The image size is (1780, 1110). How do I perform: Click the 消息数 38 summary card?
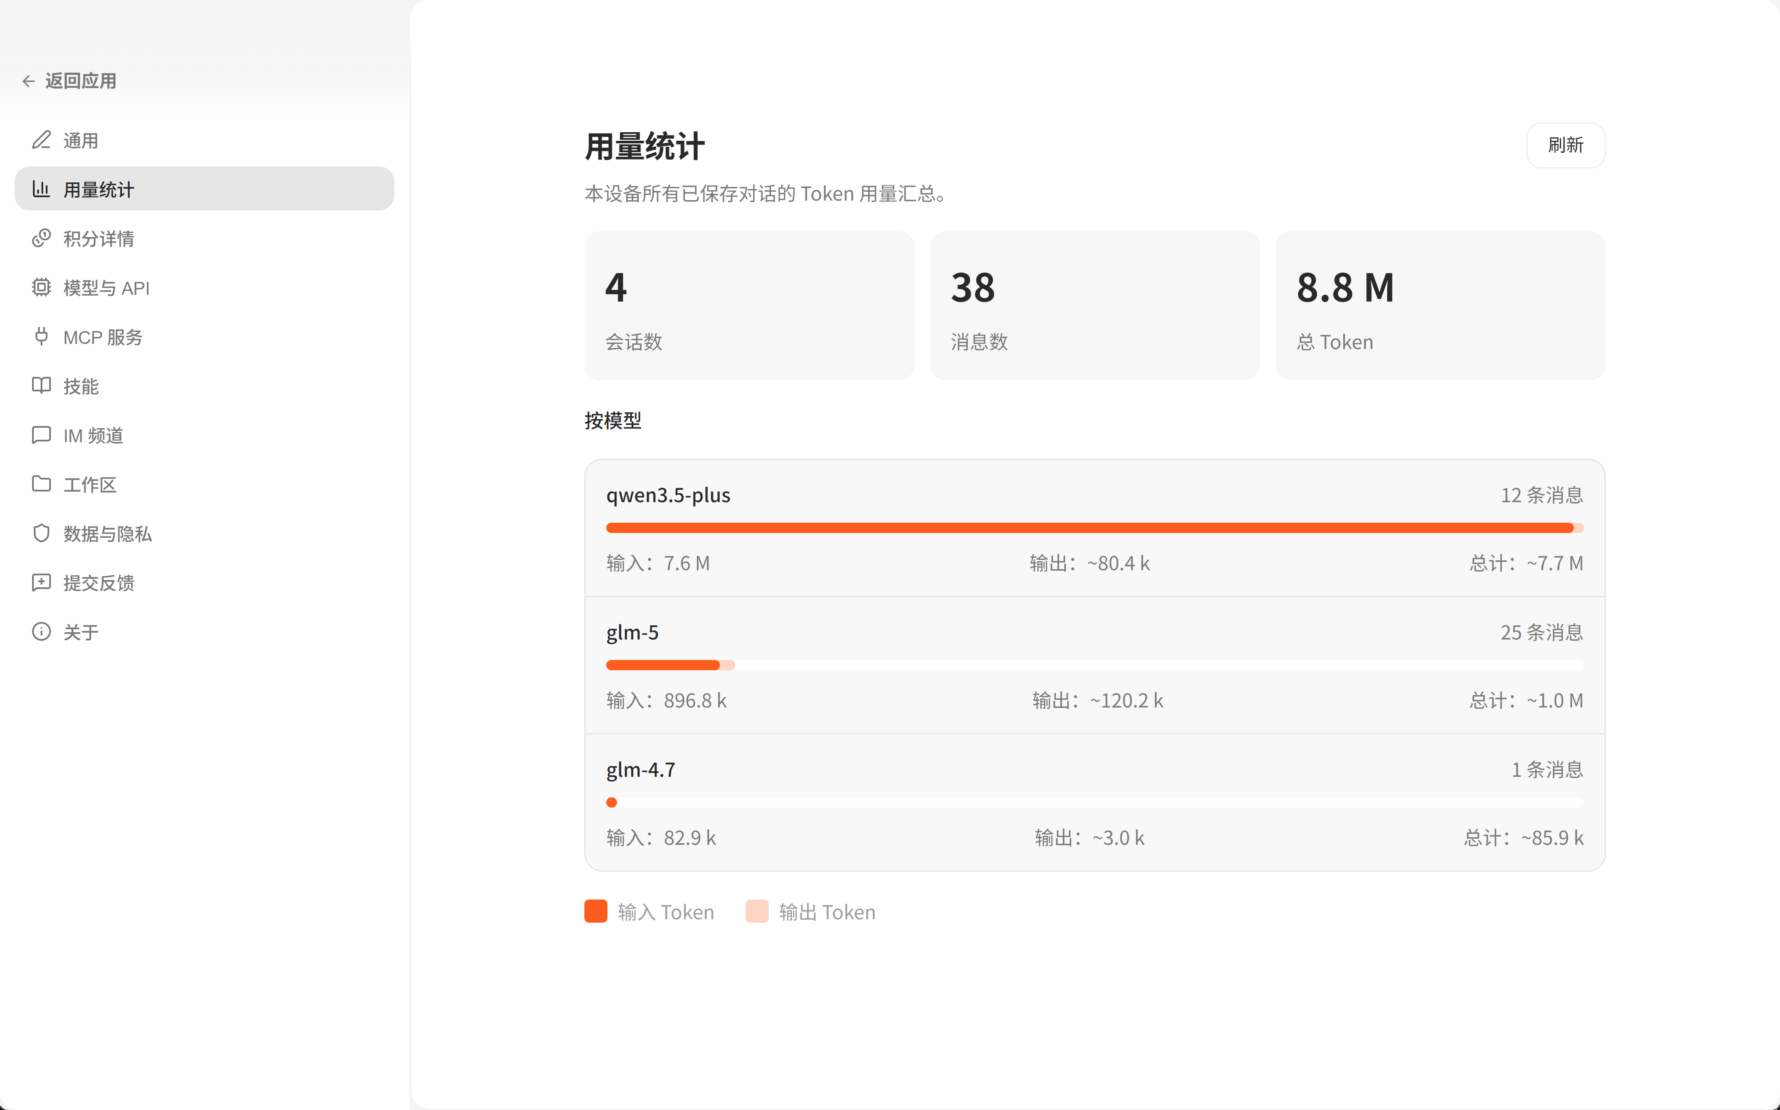[x=1094, y=305]
